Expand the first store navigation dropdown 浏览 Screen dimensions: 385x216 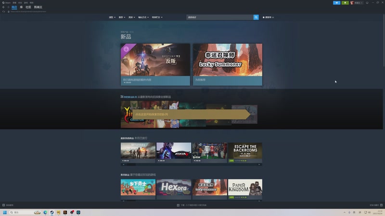(x=112, y=17)
